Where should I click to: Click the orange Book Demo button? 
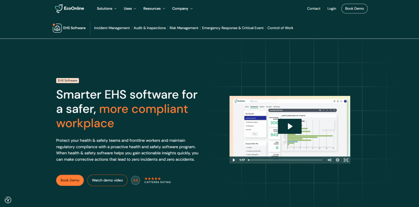click(70, 180)
